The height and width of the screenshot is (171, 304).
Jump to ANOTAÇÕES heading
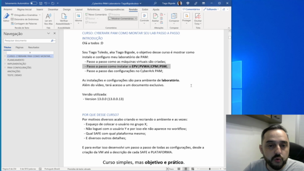(14, 71)
